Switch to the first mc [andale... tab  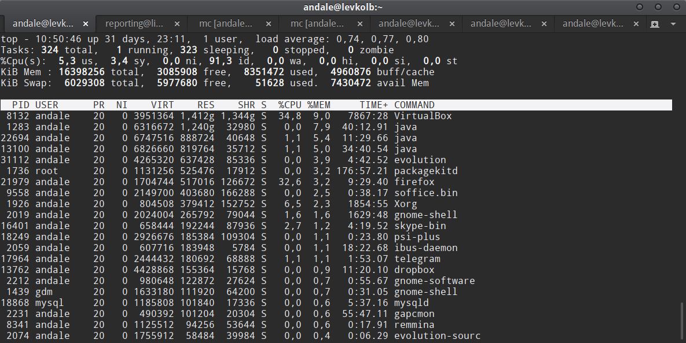[225, 24]
